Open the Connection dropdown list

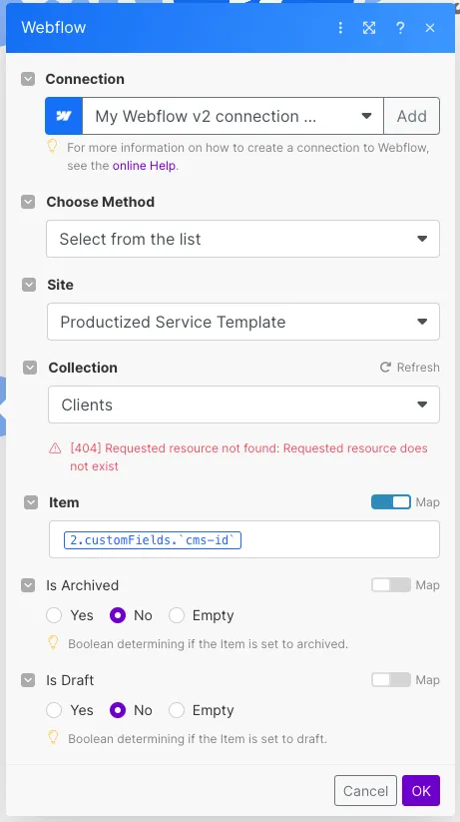point(233,116)
